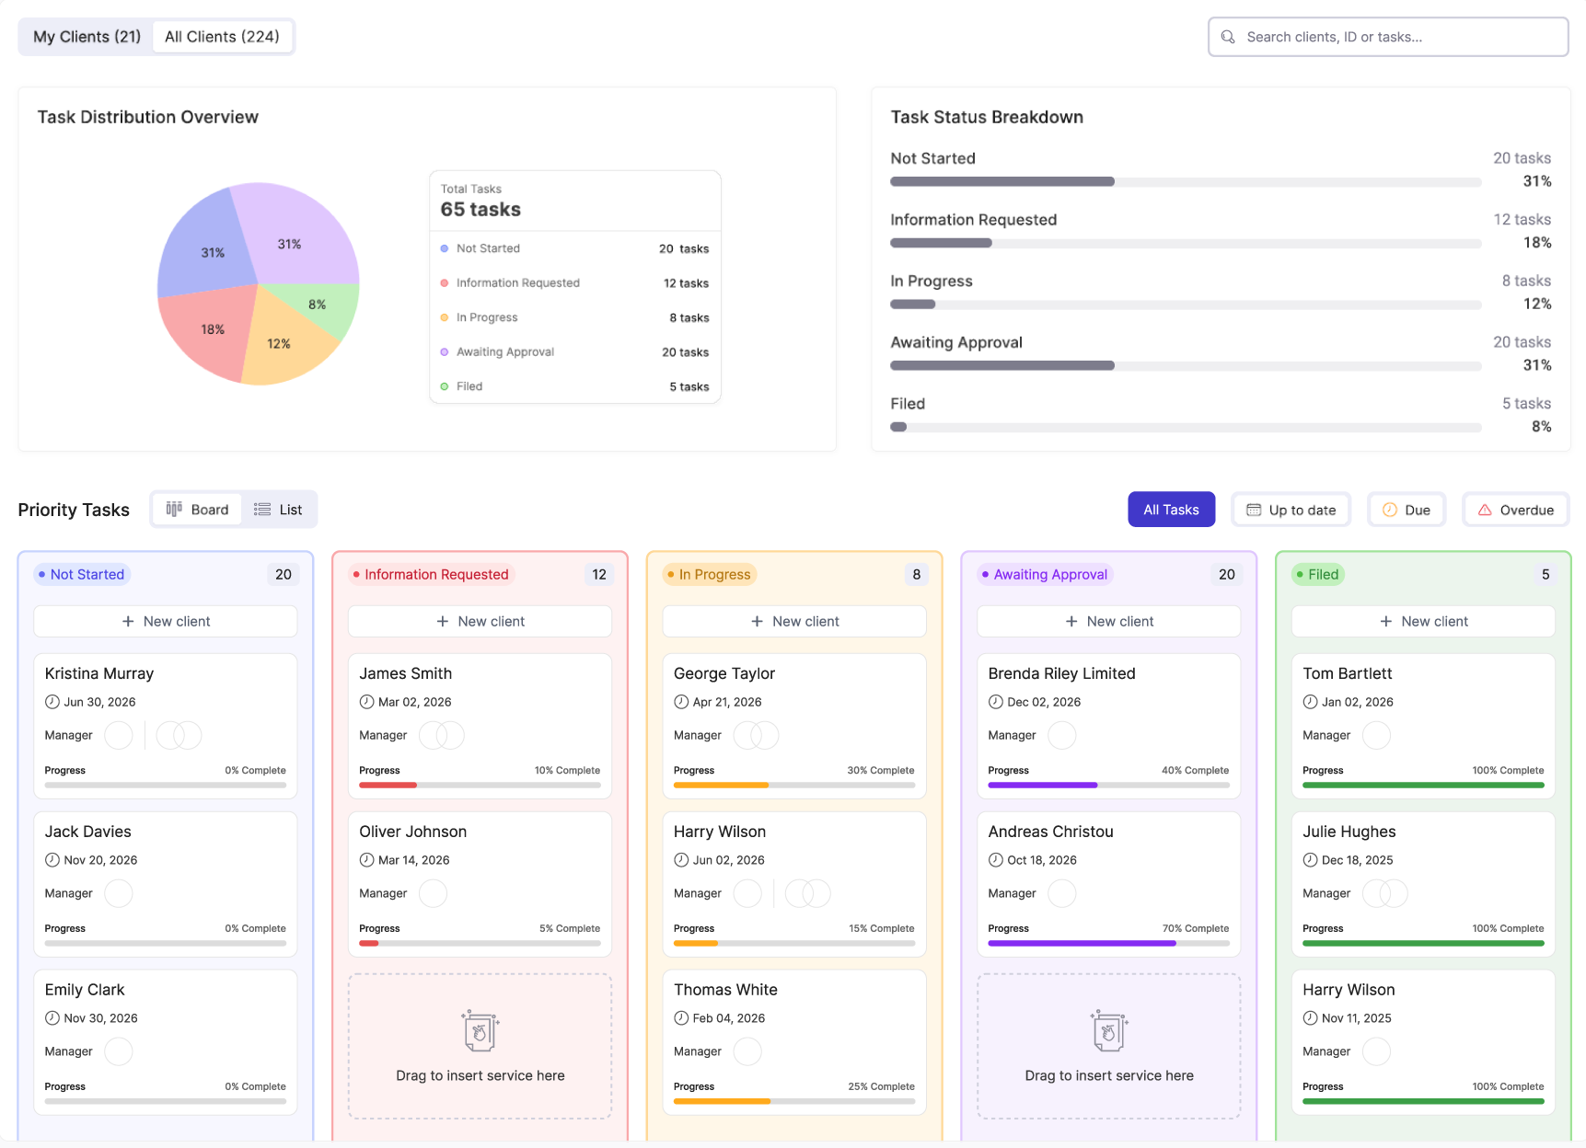Open the Brenda Riley Limited card
This screenshot has width=1586, height=1148.
1061,673
